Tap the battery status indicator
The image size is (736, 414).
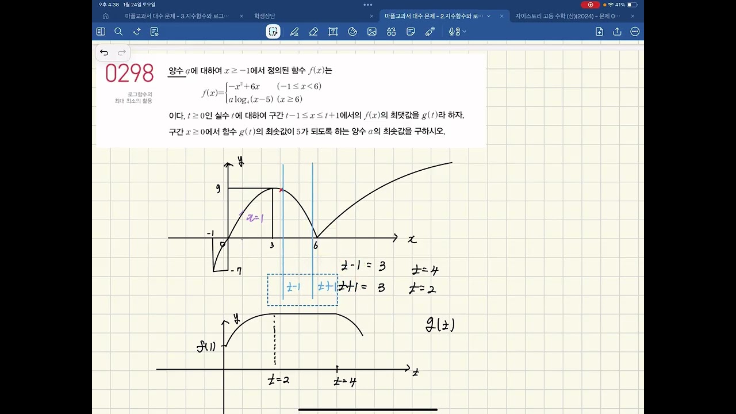(633, 5)
